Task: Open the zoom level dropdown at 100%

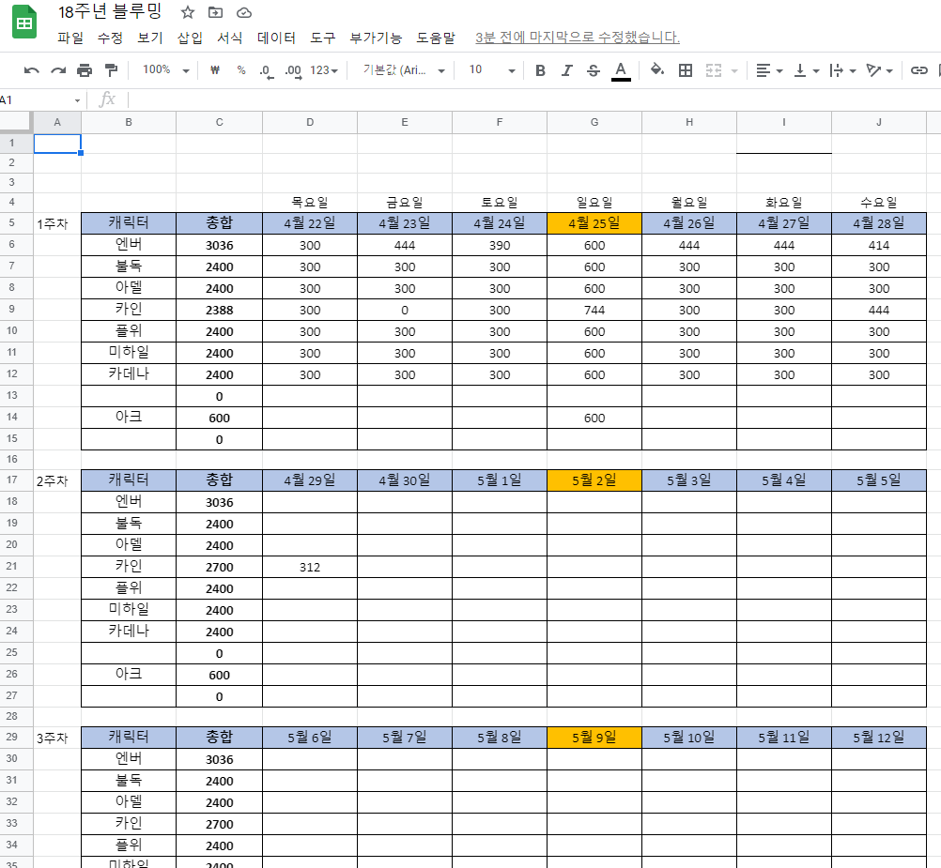Action: click(165, 70)
